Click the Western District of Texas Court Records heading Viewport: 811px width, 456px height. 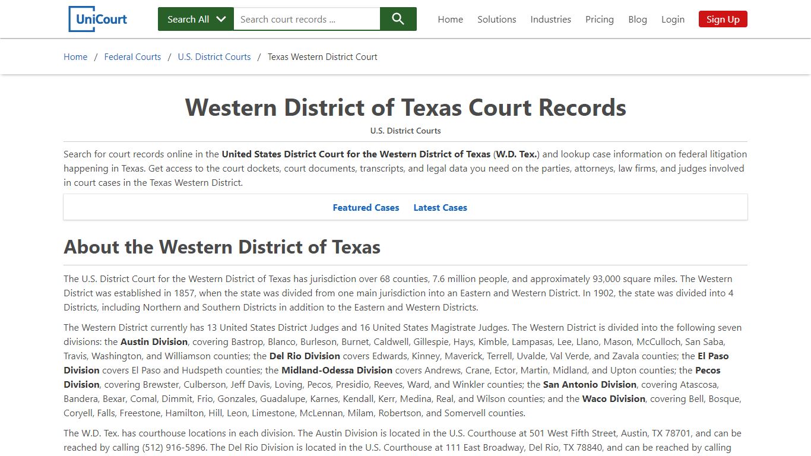tap(405, 107)
